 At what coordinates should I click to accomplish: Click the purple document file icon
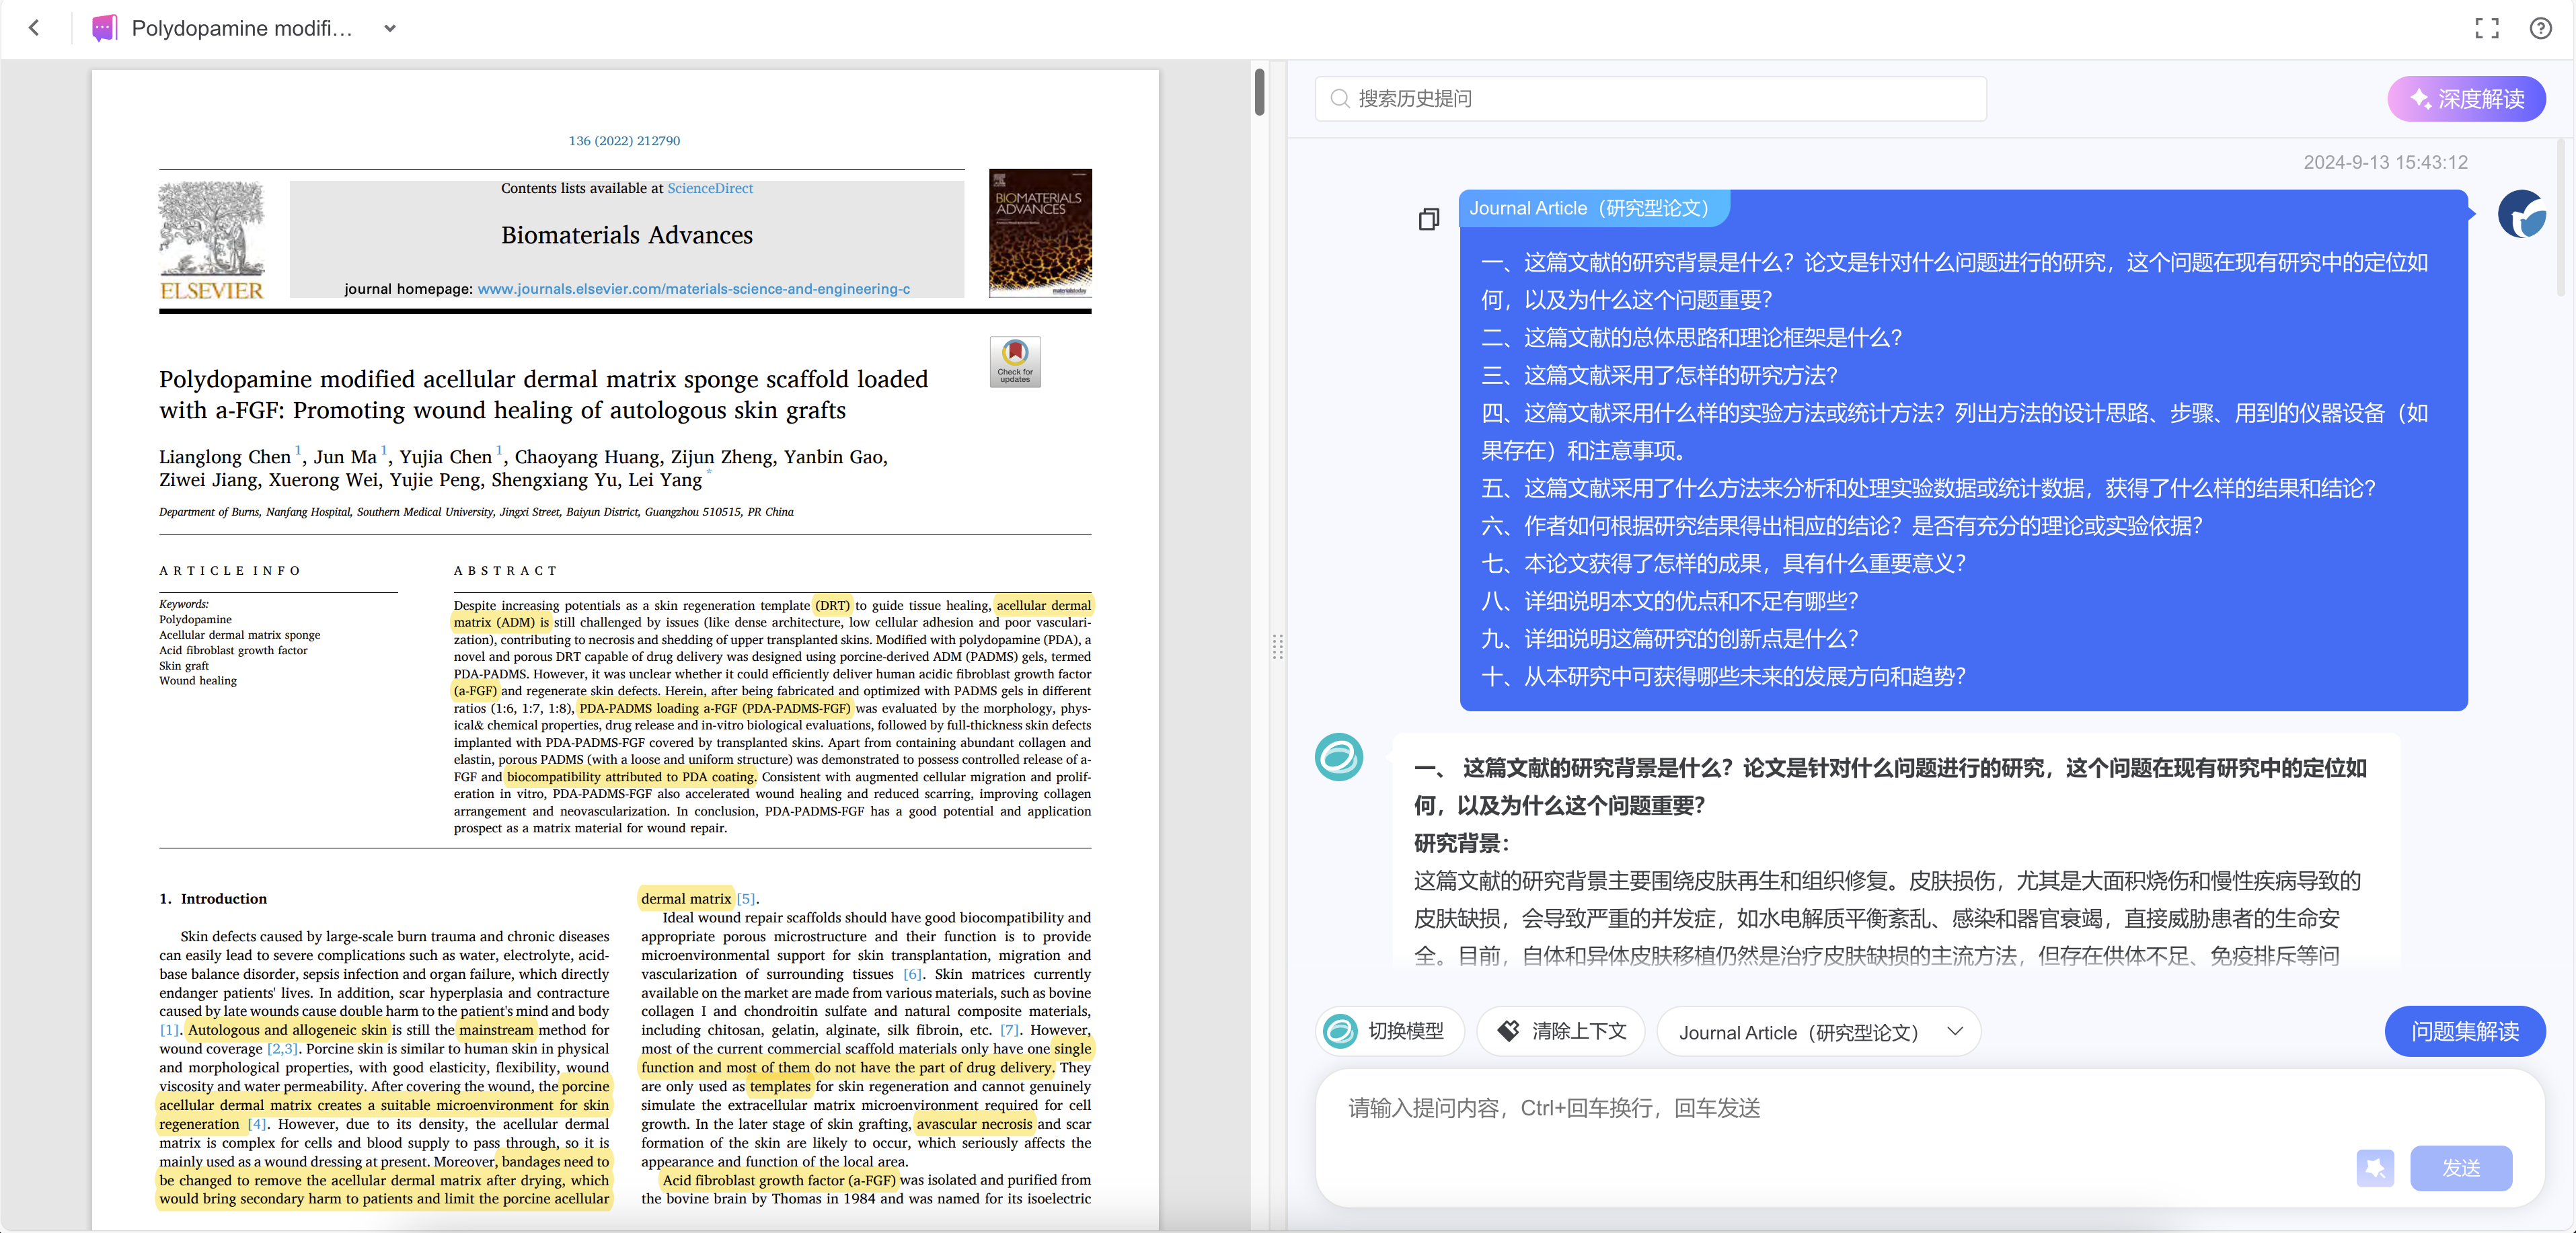104,28
